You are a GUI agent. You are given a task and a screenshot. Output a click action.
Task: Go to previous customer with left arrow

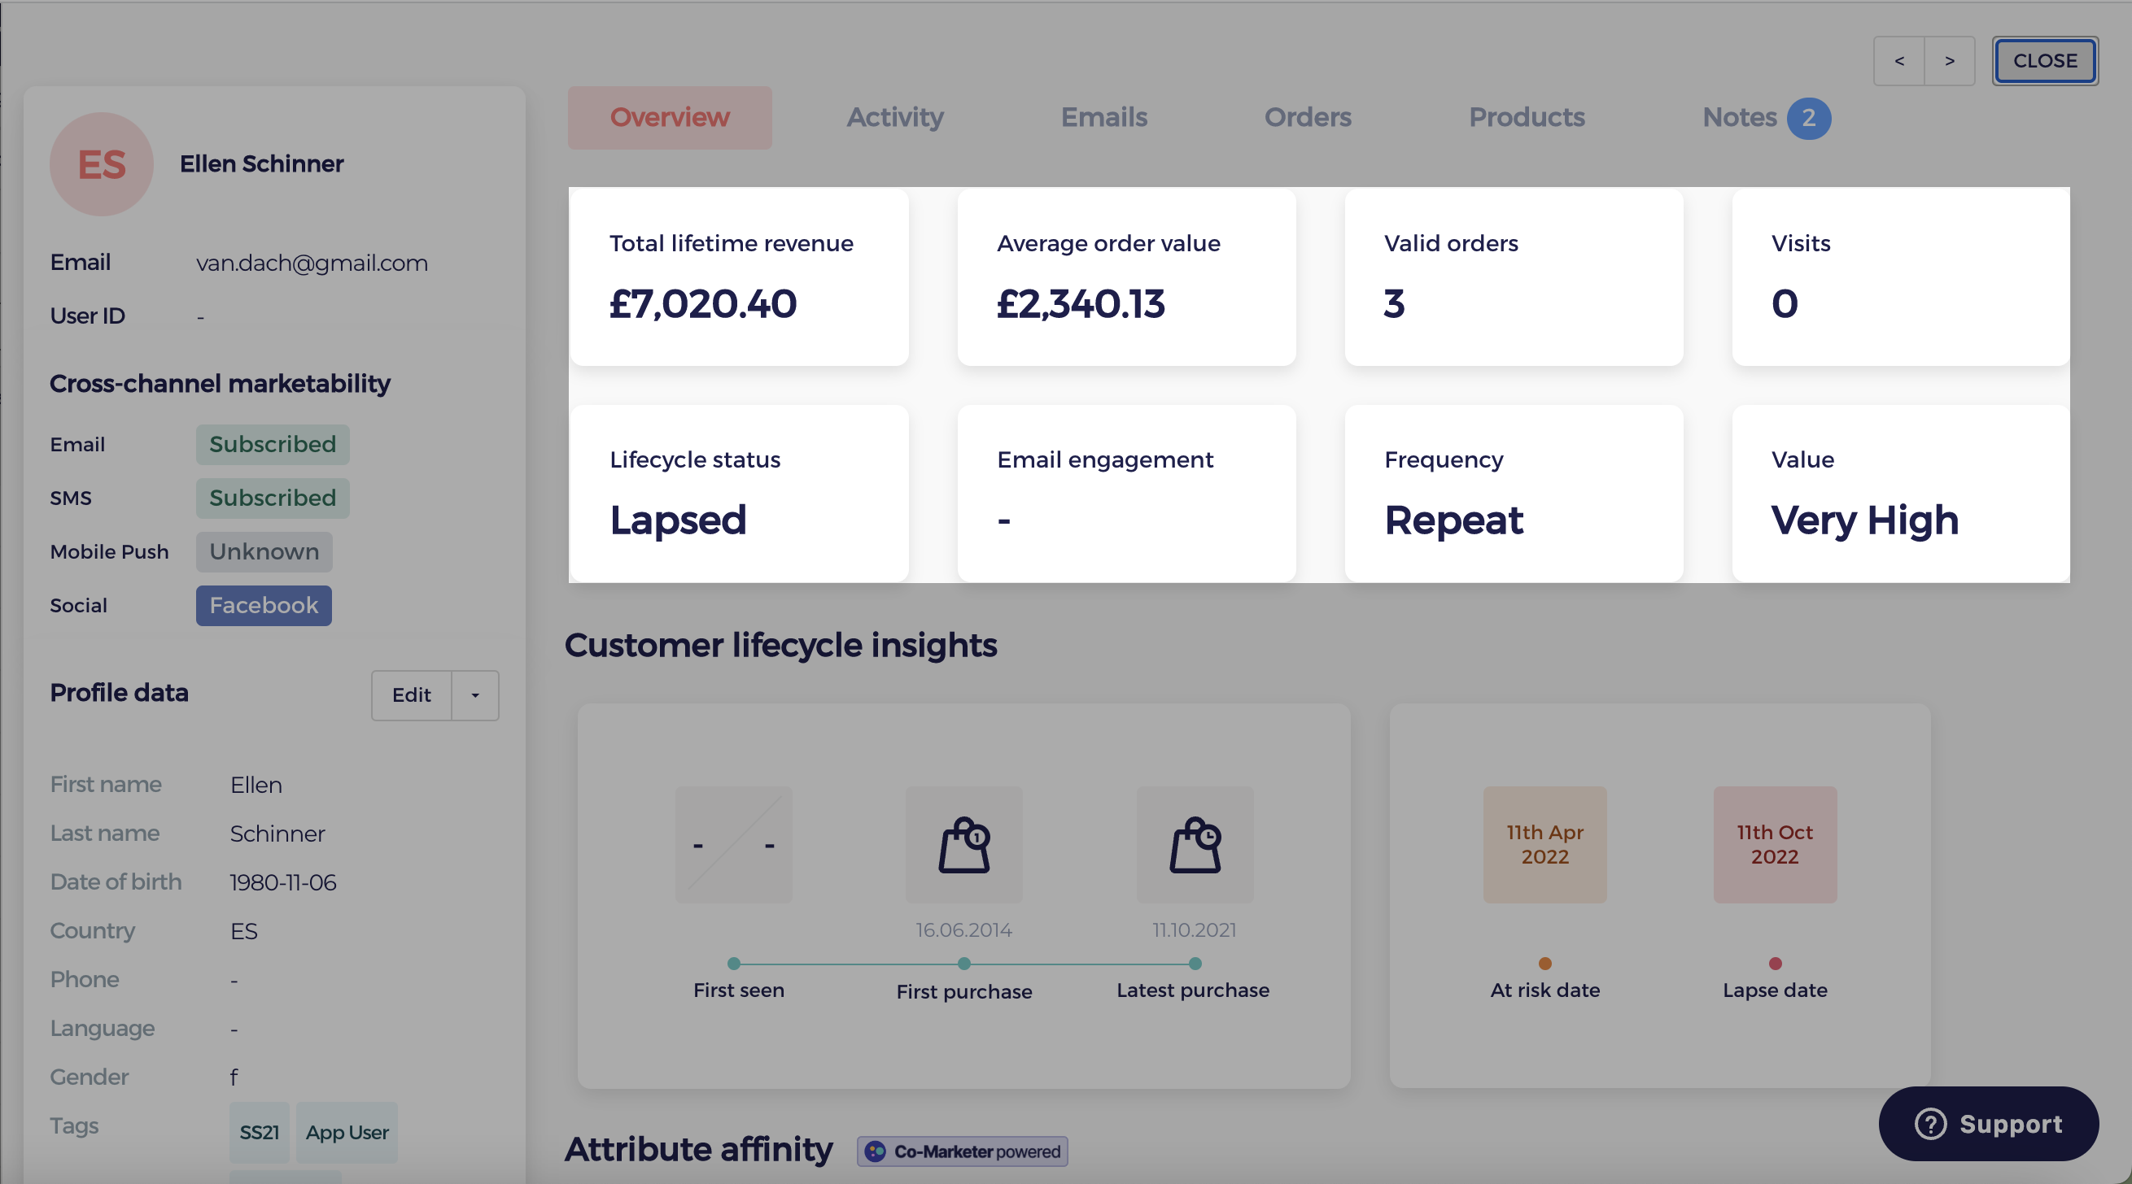tap(1899, 61)
